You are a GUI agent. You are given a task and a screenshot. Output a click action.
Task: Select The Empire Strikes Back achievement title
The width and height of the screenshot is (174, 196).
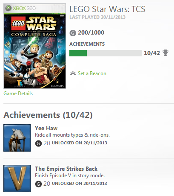click(x=66, y=169)
